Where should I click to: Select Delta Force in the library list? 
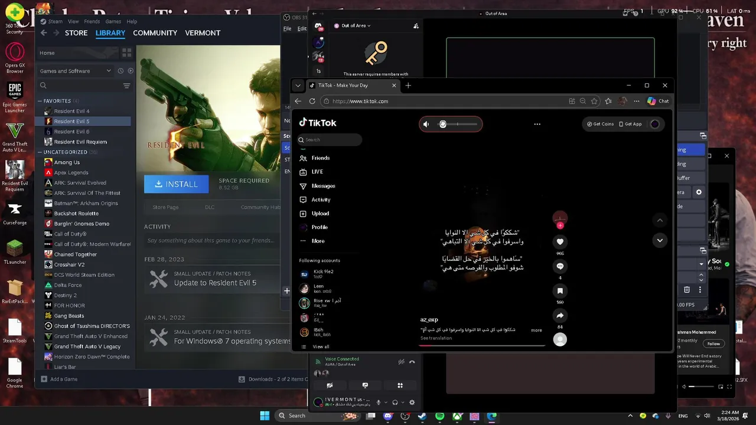(x=68, y=285)
